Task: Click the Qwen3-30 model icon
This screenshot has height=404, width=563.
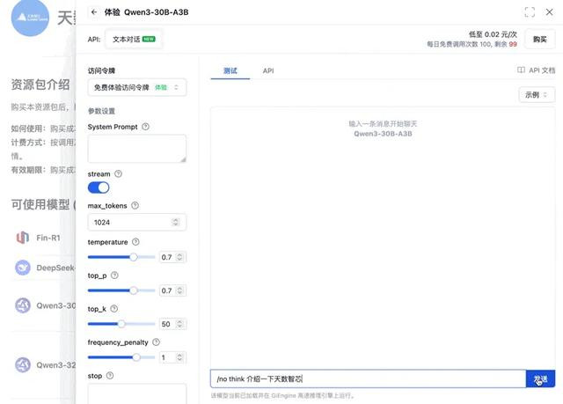Action: (23, 305)
